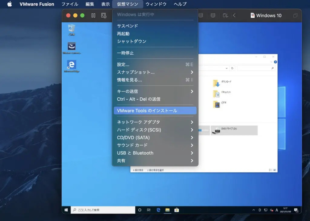Click the network icon in system tray

tap(266, 210)
